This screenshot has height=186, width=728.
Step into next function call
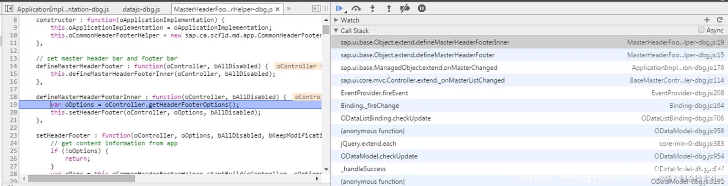372,8
